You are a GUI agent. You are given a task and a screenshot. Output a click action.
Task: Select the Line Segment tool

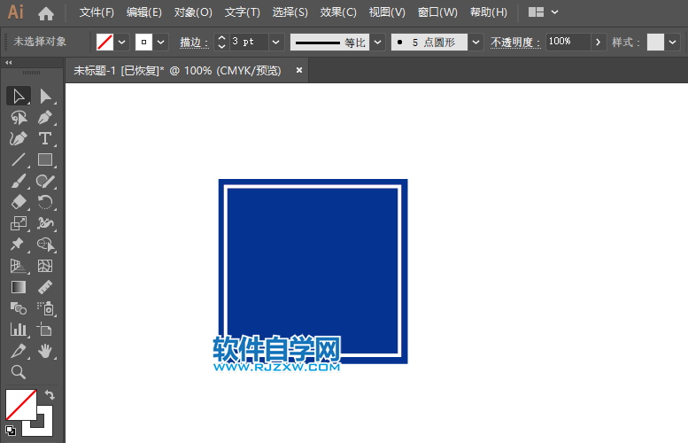[19, 160]
